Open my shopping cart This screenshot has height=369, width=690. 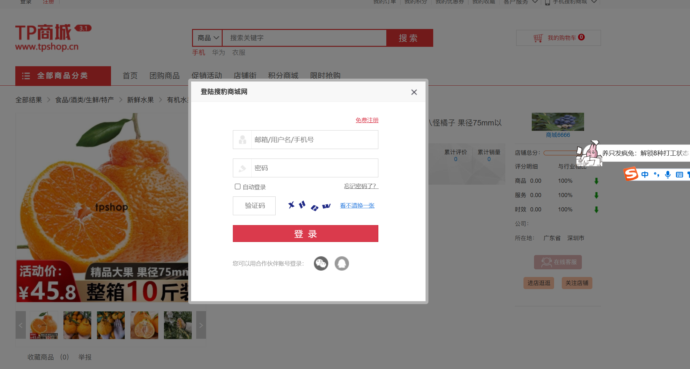click(558, 37)
